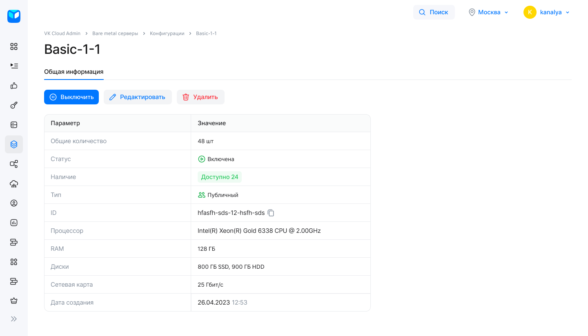
Task: Open the Москва region dropdown
Action: tap(488, 12)
